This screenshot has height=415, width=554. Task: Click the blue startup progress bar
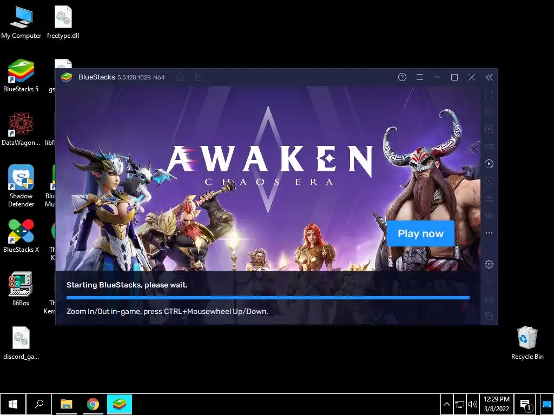(268, 298)
